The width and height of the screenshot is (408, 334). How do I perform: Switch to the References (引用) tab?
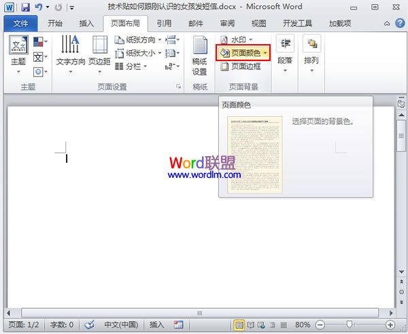click(x=164, y=24)
